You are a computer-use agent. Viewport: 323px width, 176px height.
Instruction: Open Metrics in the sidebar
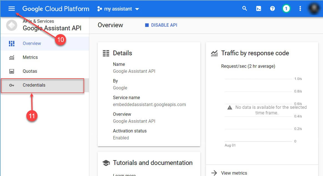30,57
